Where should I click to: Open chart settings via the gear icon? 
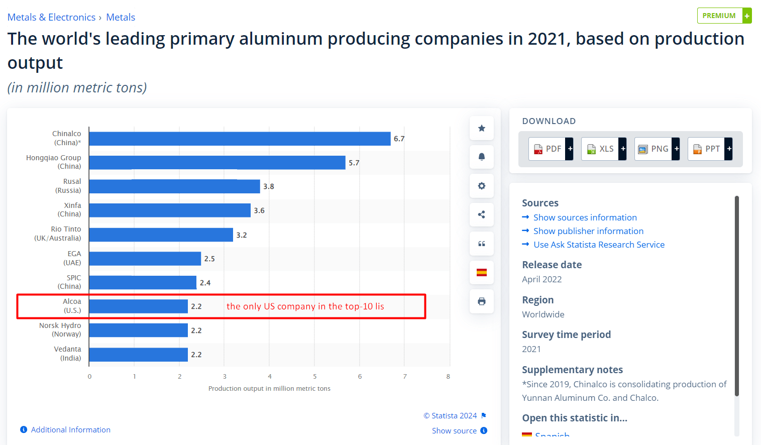[x=481, y=186]
